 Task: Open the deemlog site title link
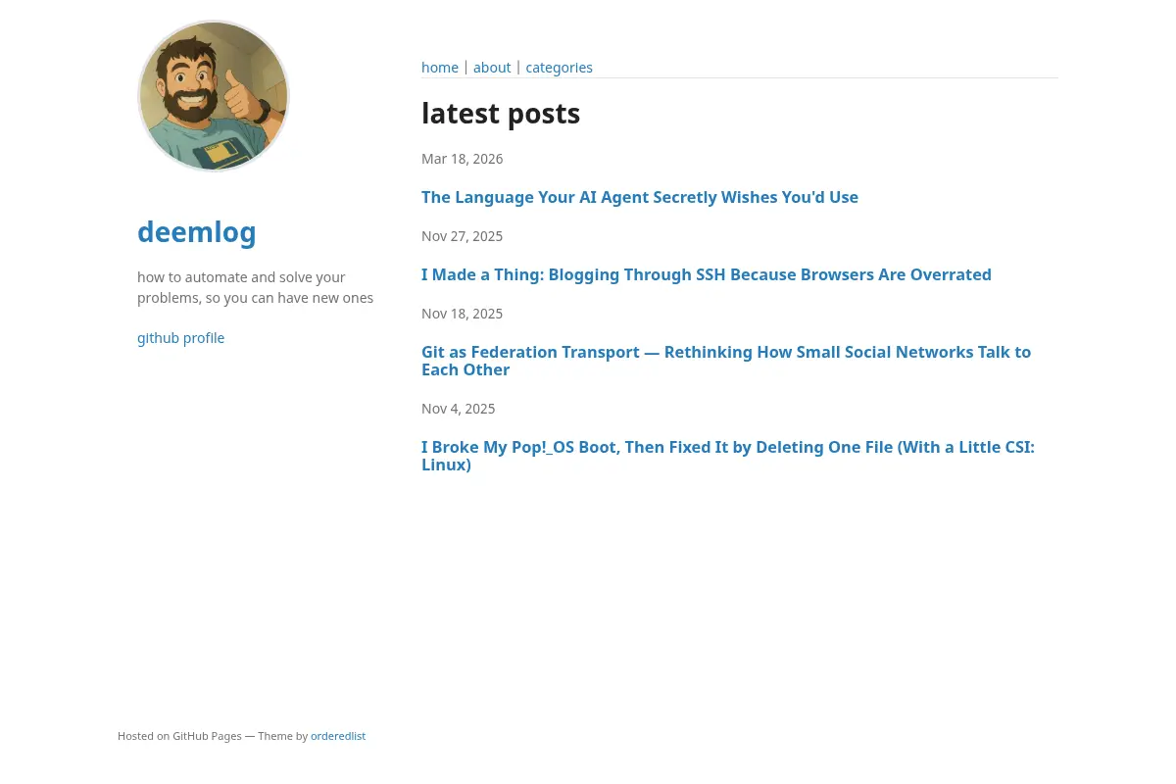[197, 232]
